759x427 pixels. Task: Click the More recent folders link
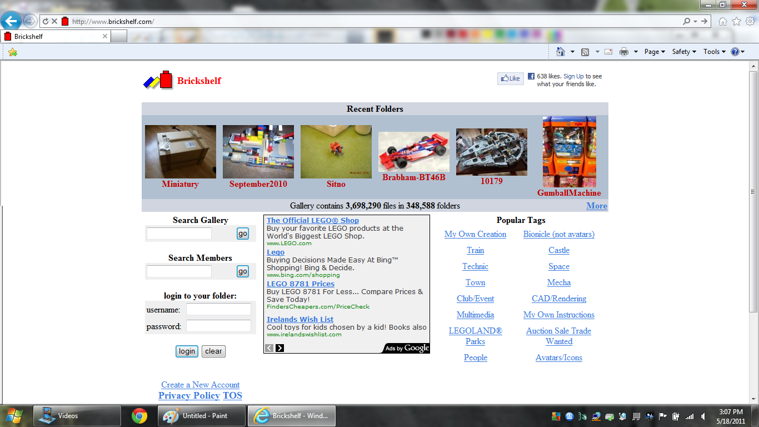(596, 206)
